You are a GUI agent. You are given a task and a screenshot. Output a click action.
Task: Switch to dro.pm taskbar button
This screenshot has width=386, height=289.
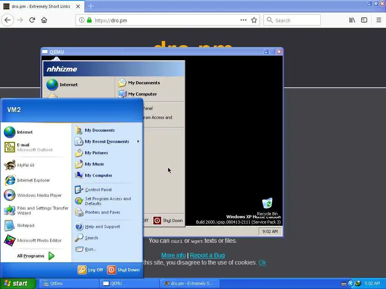click(189, 284)
